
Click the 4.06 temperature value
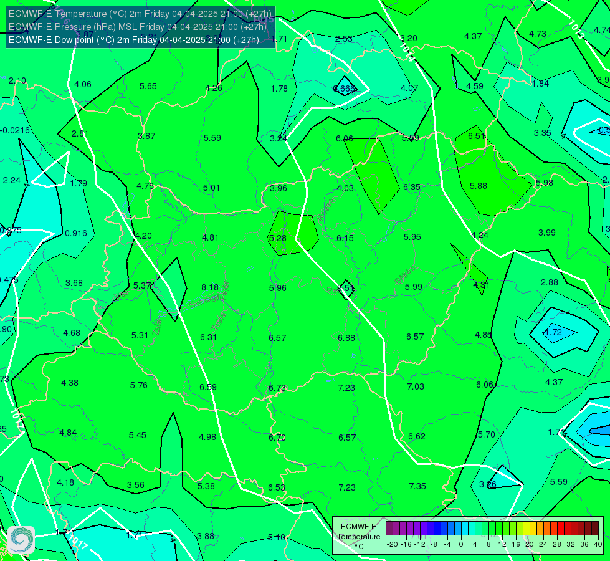click(x=83, y=85)
